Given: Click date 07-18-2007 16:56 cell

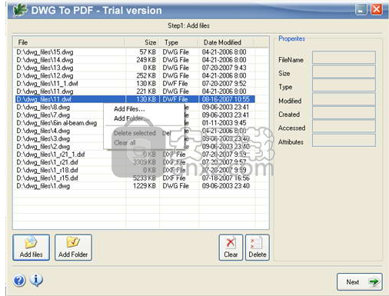Looking at the screenshot, I should (225, 178).
